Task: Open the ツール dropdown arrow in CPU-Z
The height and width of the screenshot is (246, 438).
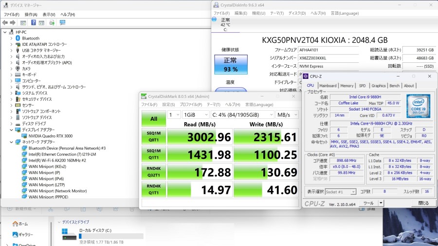Action: point(381,203)
